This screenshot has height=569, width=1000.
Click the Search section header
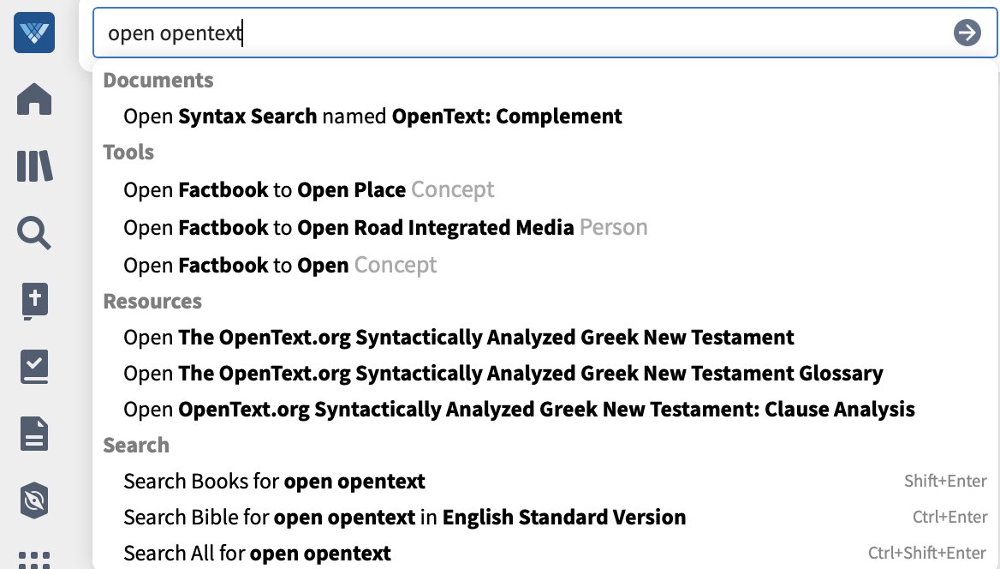(136, 446)
